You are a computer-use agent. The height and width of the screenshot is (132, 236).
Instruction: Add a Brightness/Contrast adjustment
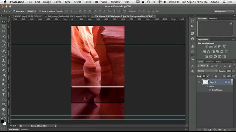(206, 47)
